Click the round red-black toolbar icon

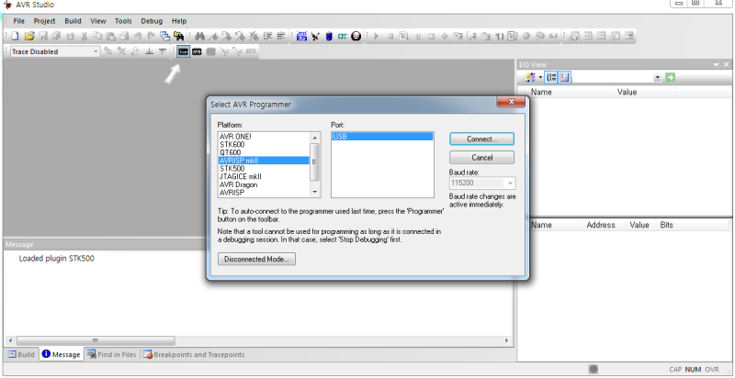point(356,36)
